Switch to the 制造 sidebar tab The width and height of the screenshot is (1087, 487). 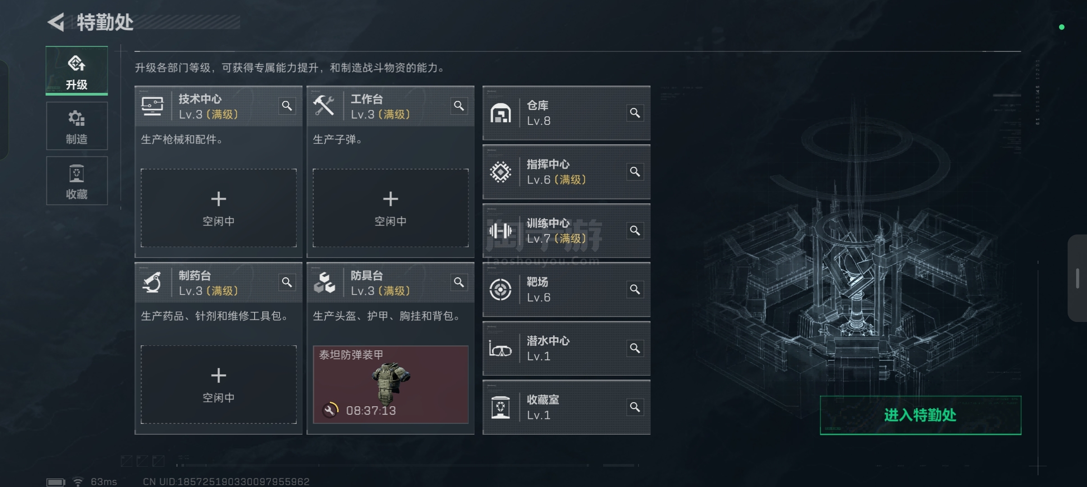(x=77, y=126)
